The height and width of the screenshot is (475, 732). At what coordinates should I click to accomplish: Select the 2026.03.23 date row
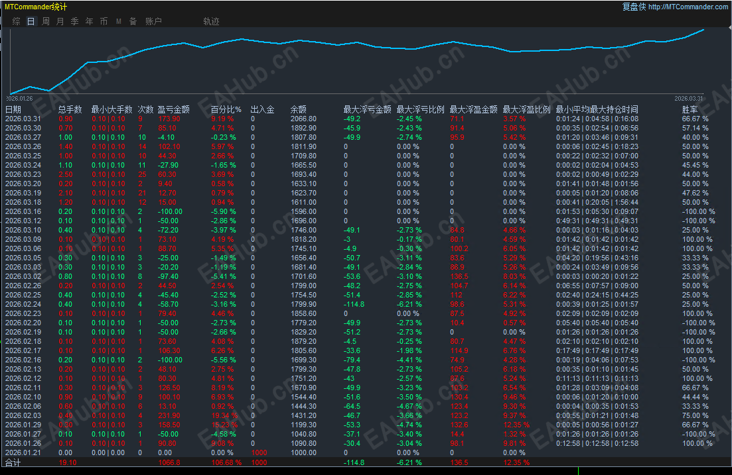pos(23,174)
